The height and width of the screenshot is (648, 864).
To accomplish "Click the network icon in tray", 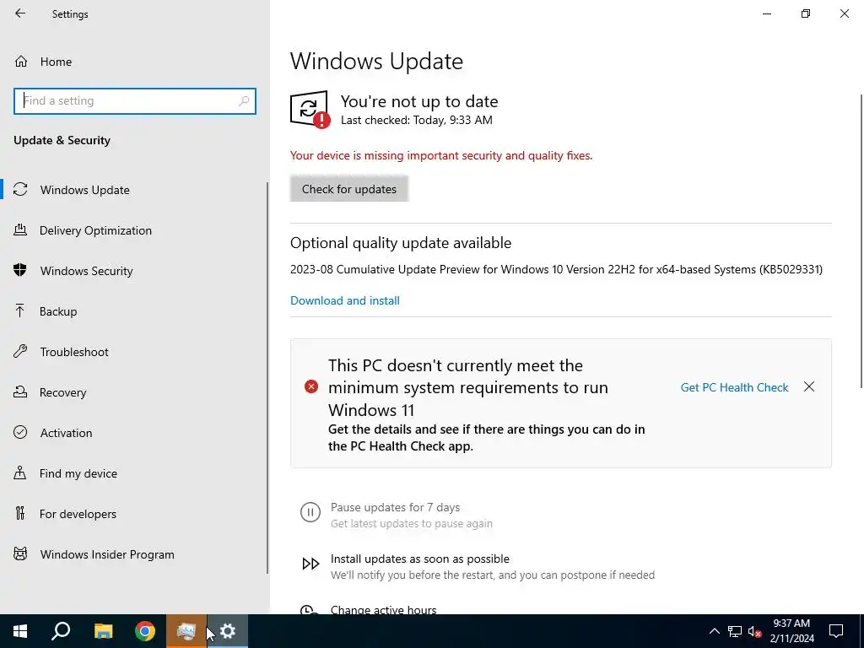I will [x=735, y=631].
